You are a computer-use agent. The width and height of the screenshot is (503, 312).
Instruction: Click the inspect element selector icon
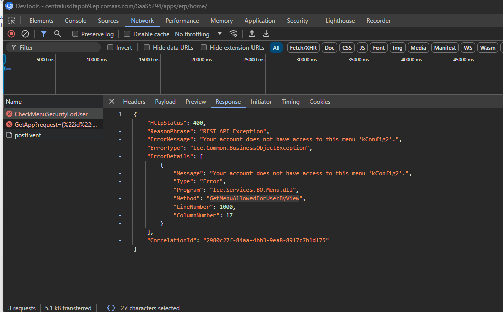tap(11, 21)
